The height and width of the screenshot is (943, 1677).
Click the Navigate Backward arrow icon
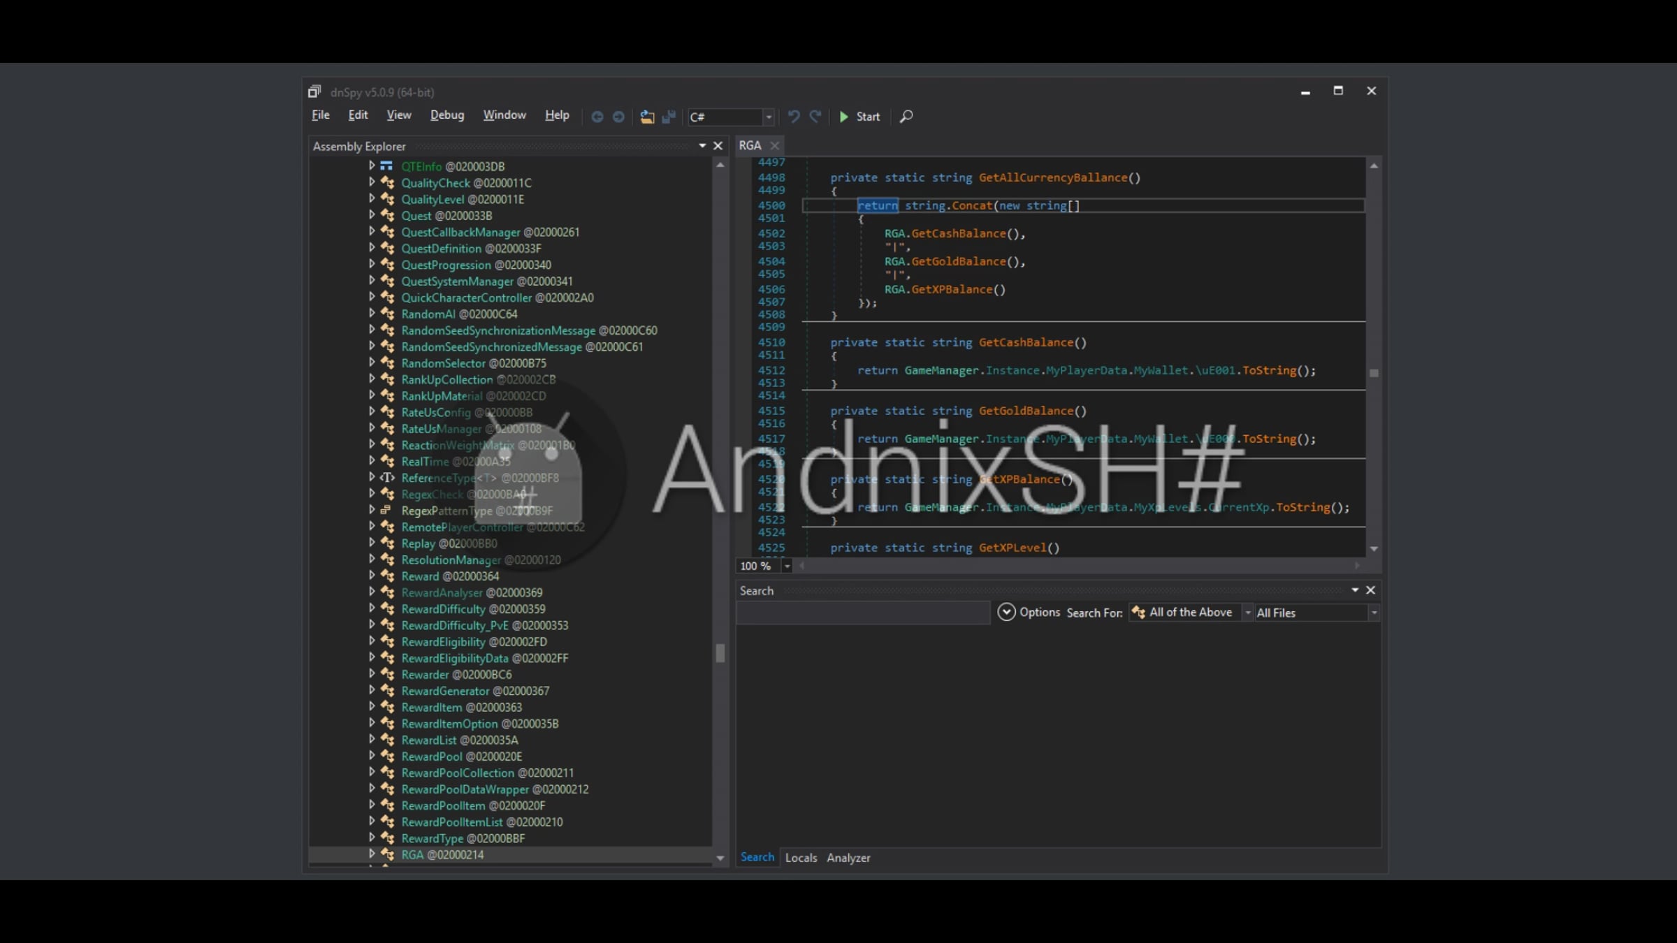coord(597,117)
